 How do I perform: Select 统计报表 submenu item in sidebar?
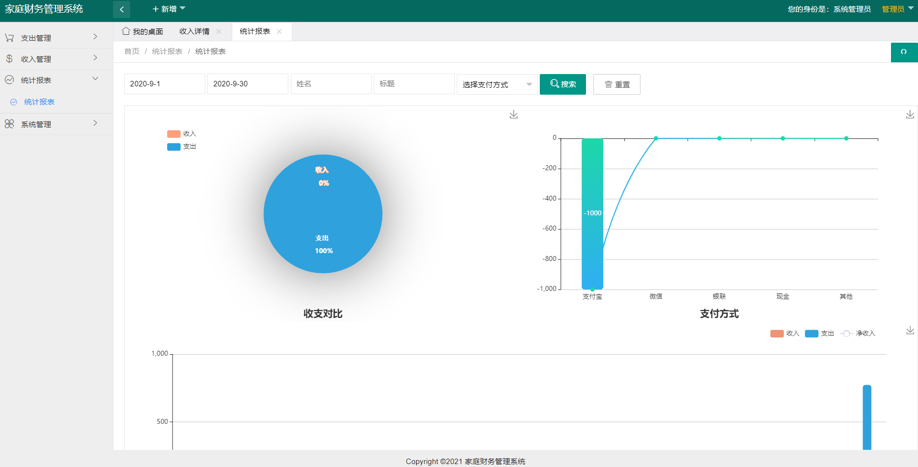click(39, 102)
